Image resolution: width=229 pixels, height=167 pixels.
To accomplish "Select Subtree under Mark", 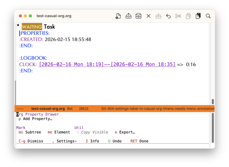I will pyautogui.click(x=33, y=132).
